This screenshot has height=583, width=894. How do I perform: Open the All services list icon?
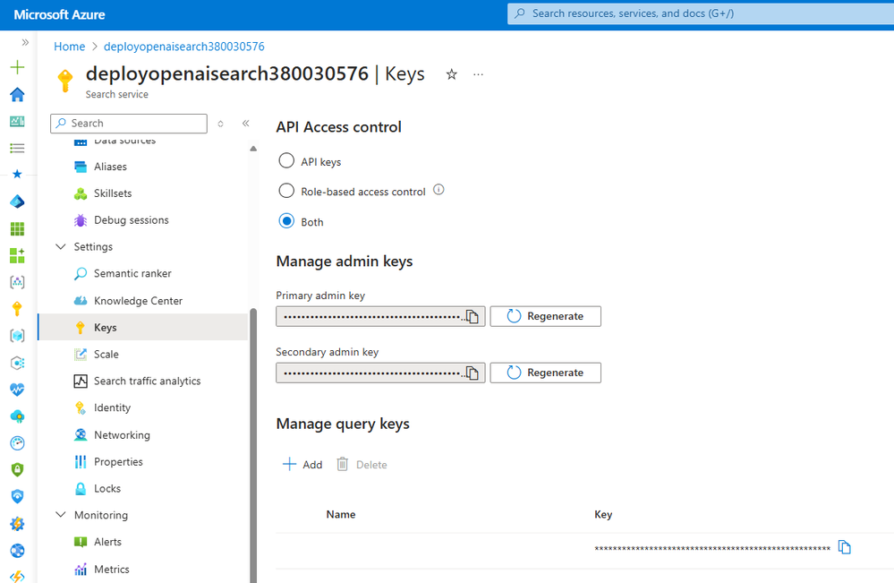(18, 149)
